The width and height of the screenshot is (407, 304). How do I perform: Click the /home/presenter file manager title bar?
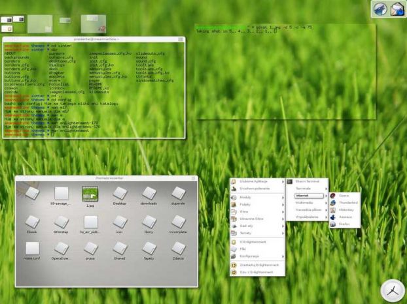[x=107, y=178]
